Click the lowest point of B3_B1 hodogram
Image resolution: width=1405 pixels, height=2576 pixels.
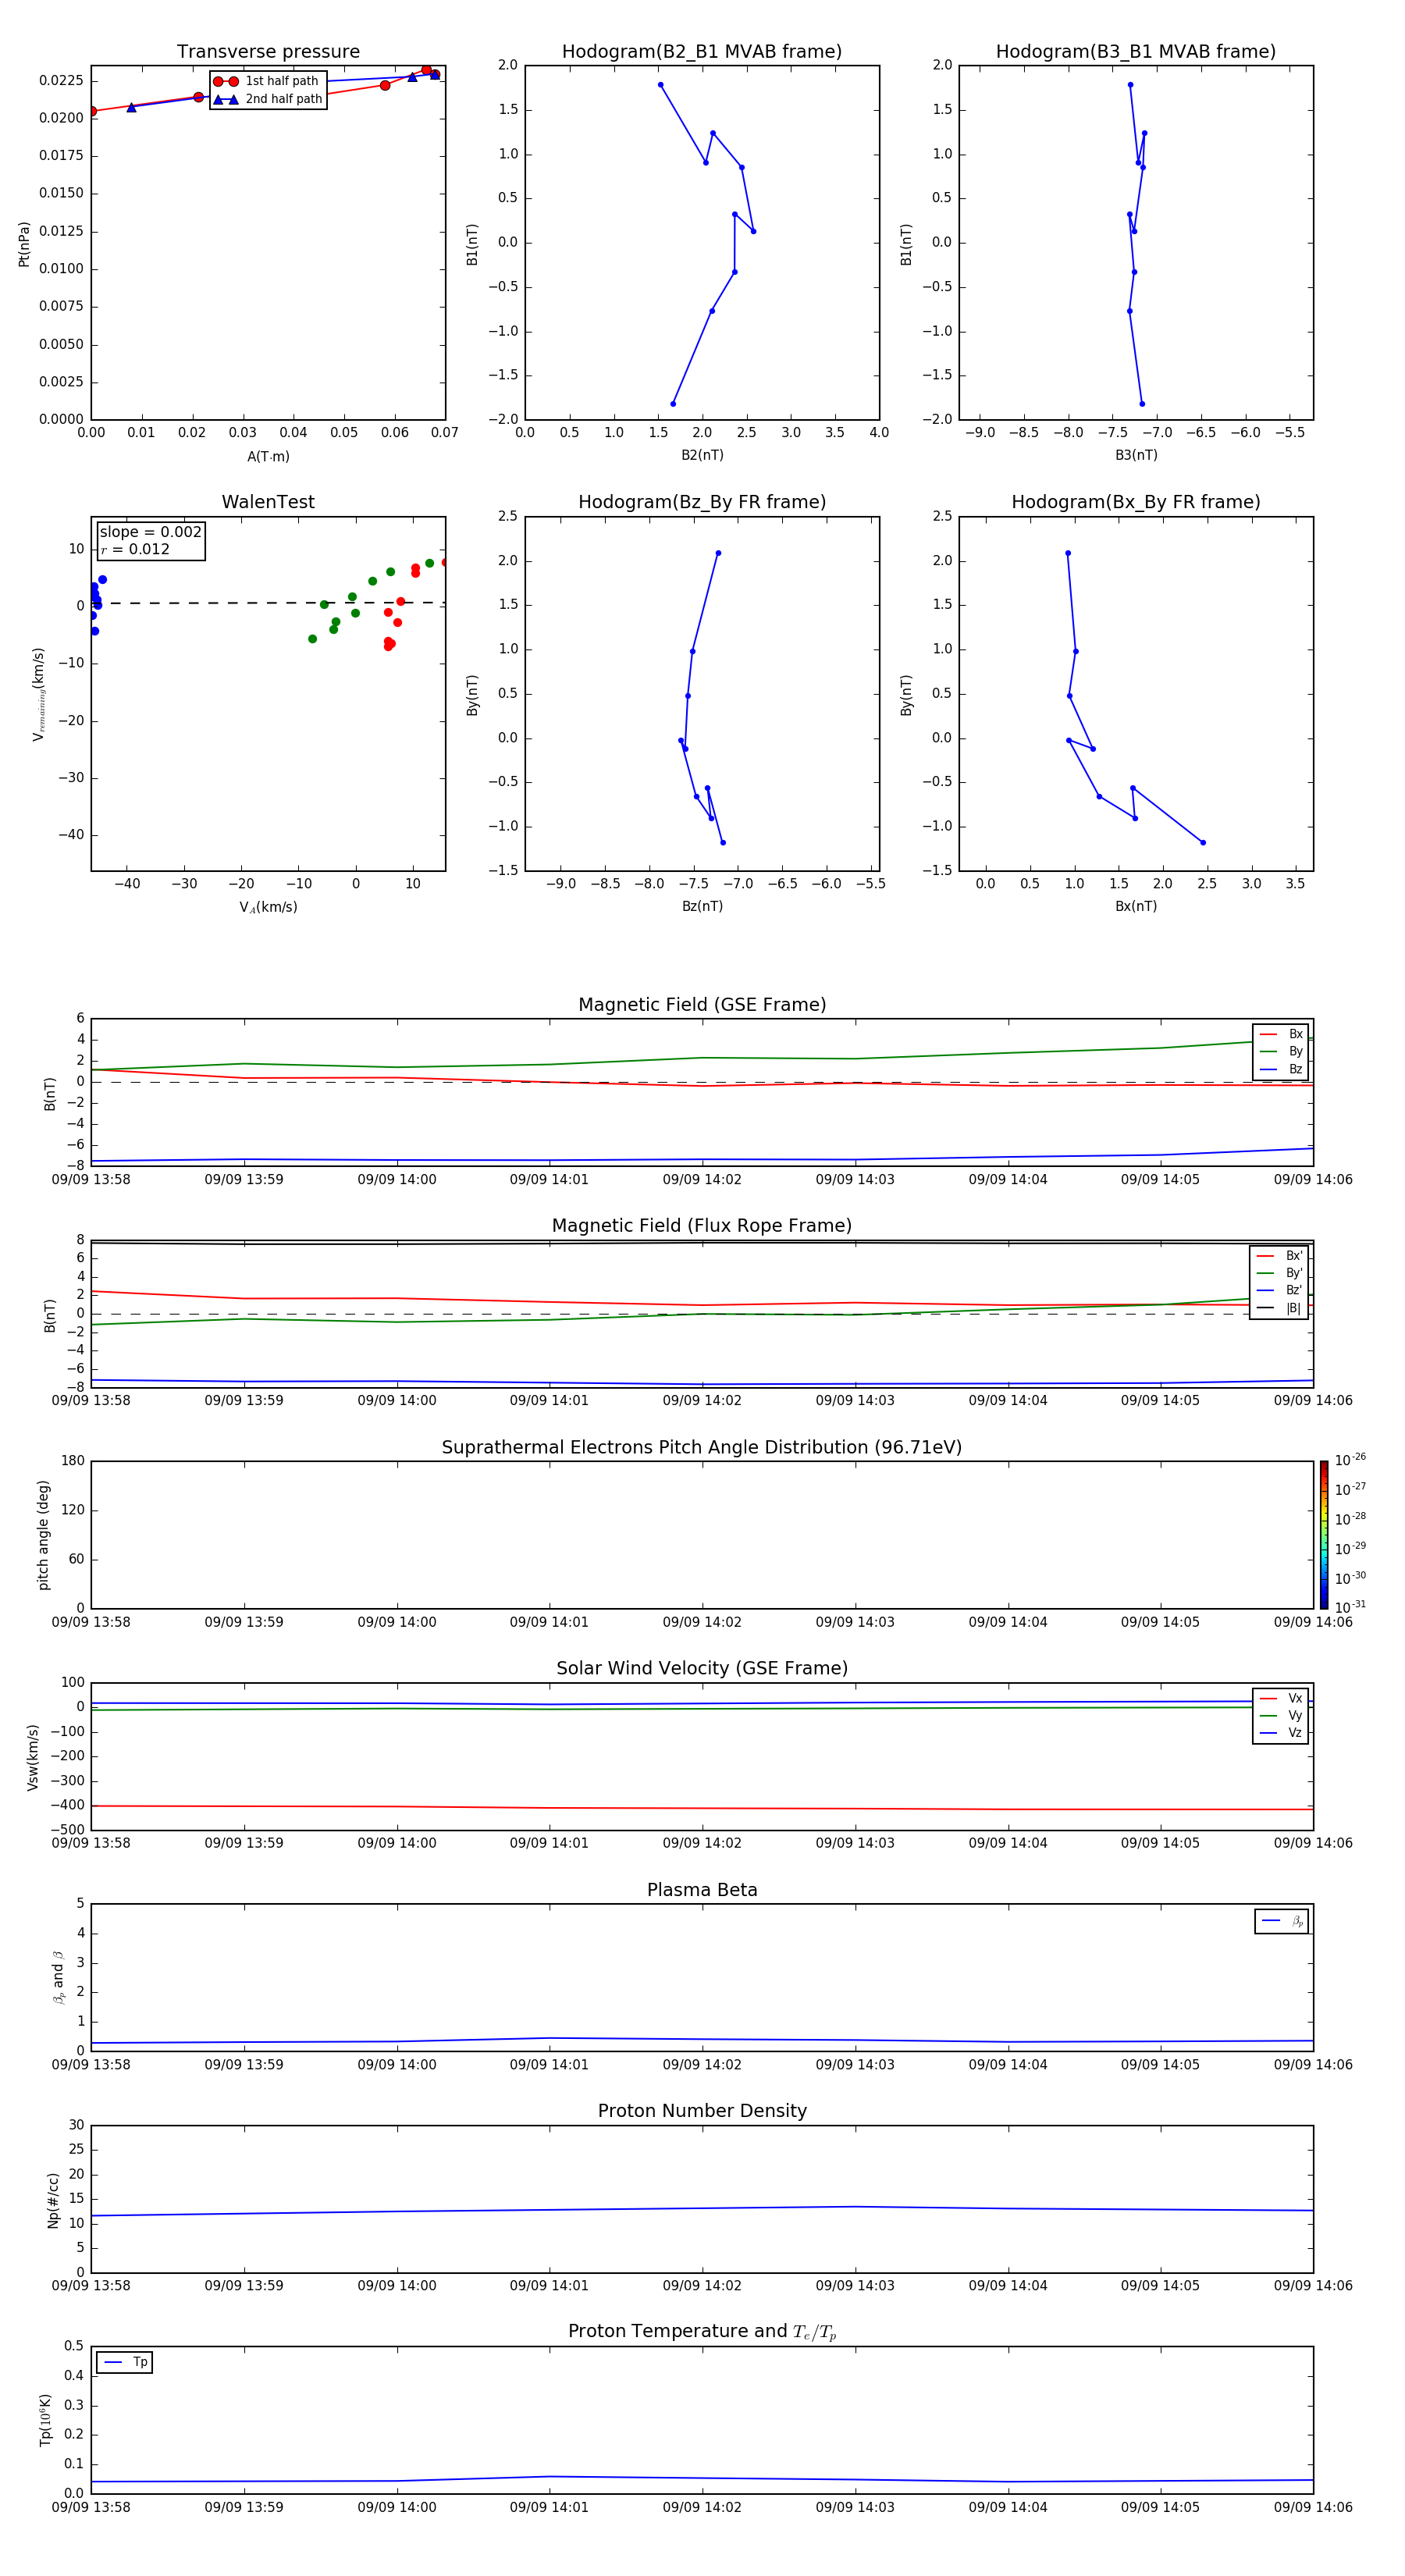click(x=1142, y=404)
